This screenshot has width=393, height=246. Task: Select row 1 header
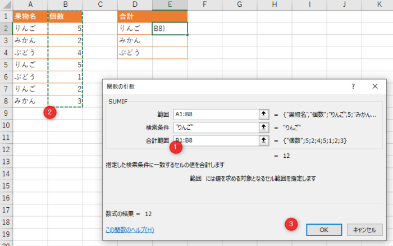click(6, 16)
